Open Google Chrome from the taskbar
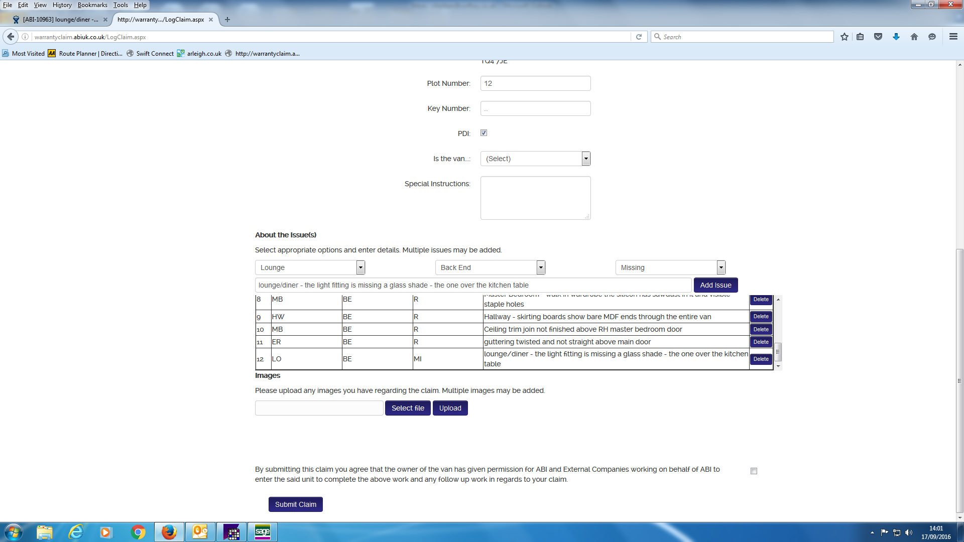 (x=138, y=532)
